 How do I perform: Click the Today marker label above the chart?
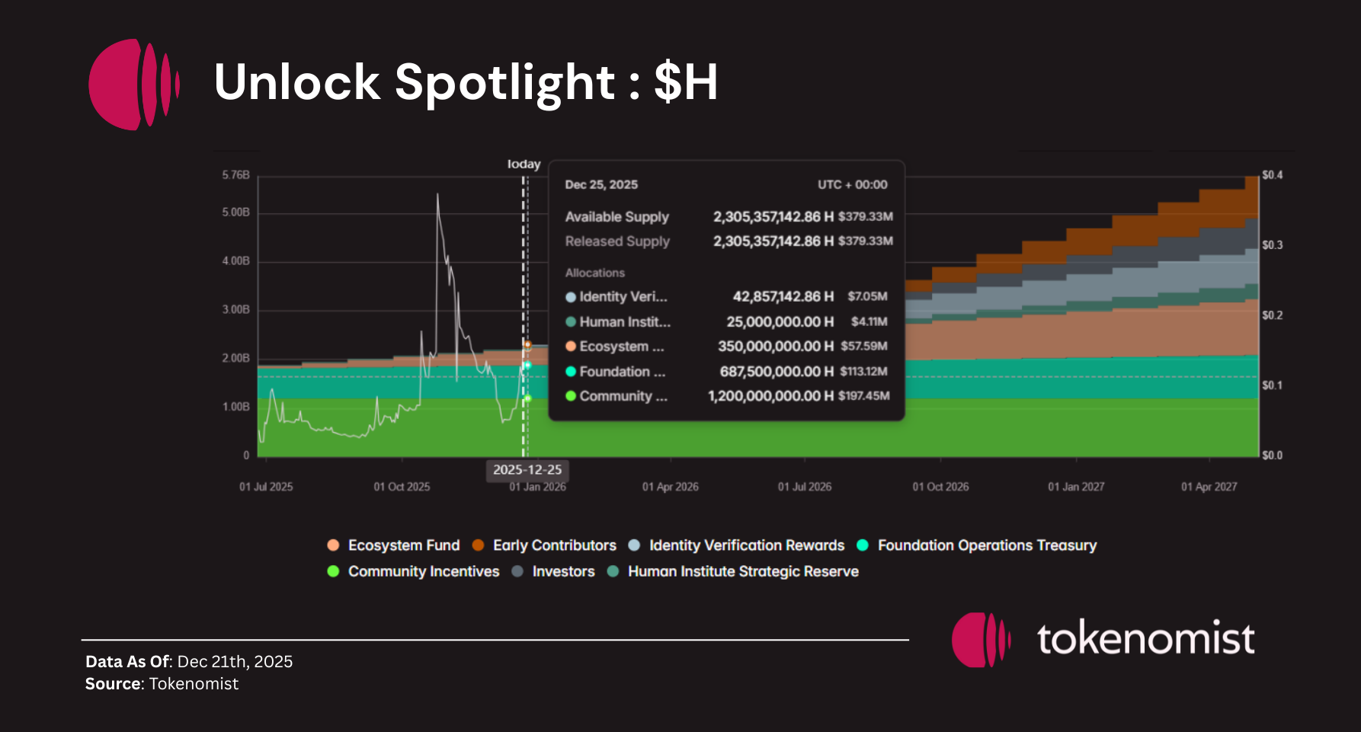[524, 165]
